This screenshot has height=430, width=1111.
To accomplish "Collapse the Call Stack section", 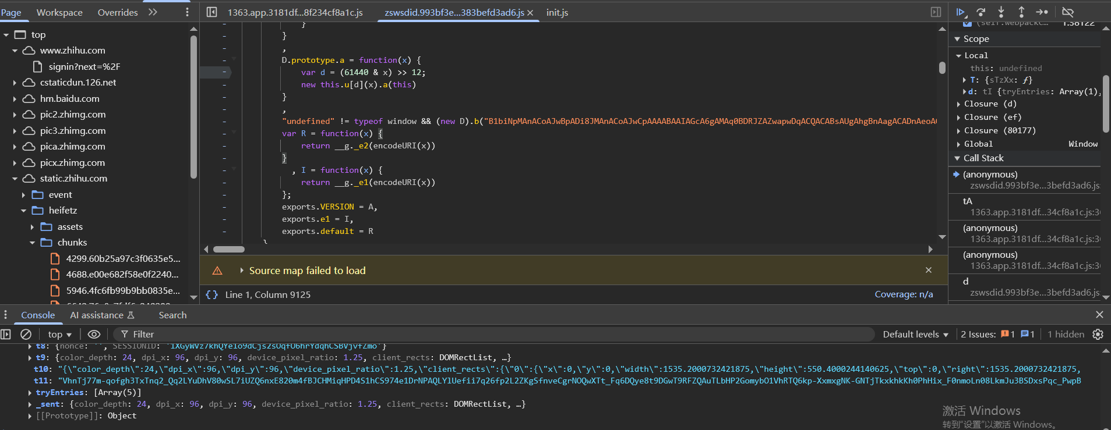I will click(x=957, y=158).
